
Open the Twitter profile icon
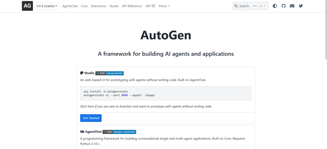[x=301, y=6]
